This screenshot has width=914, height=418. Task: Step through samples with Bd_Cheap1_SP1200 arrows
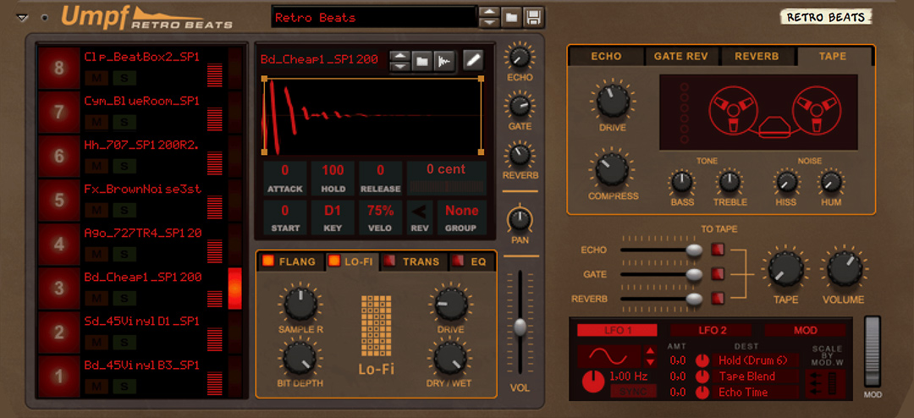[x=399, y=61]
